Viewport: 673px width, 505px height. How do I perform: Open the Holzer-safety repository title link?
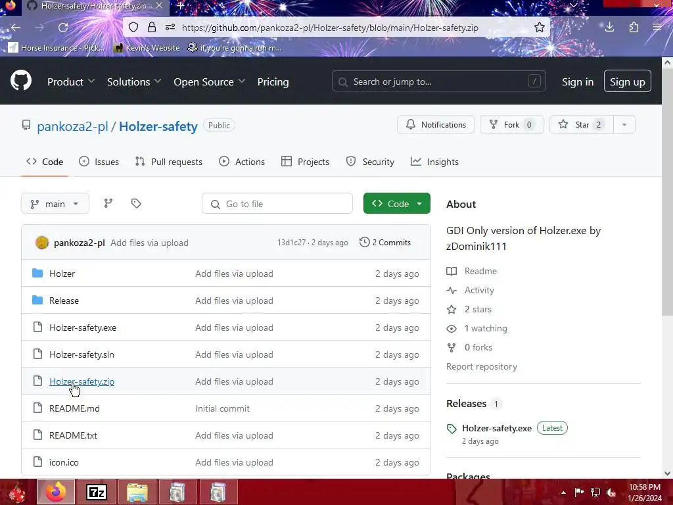click(158, 126)
